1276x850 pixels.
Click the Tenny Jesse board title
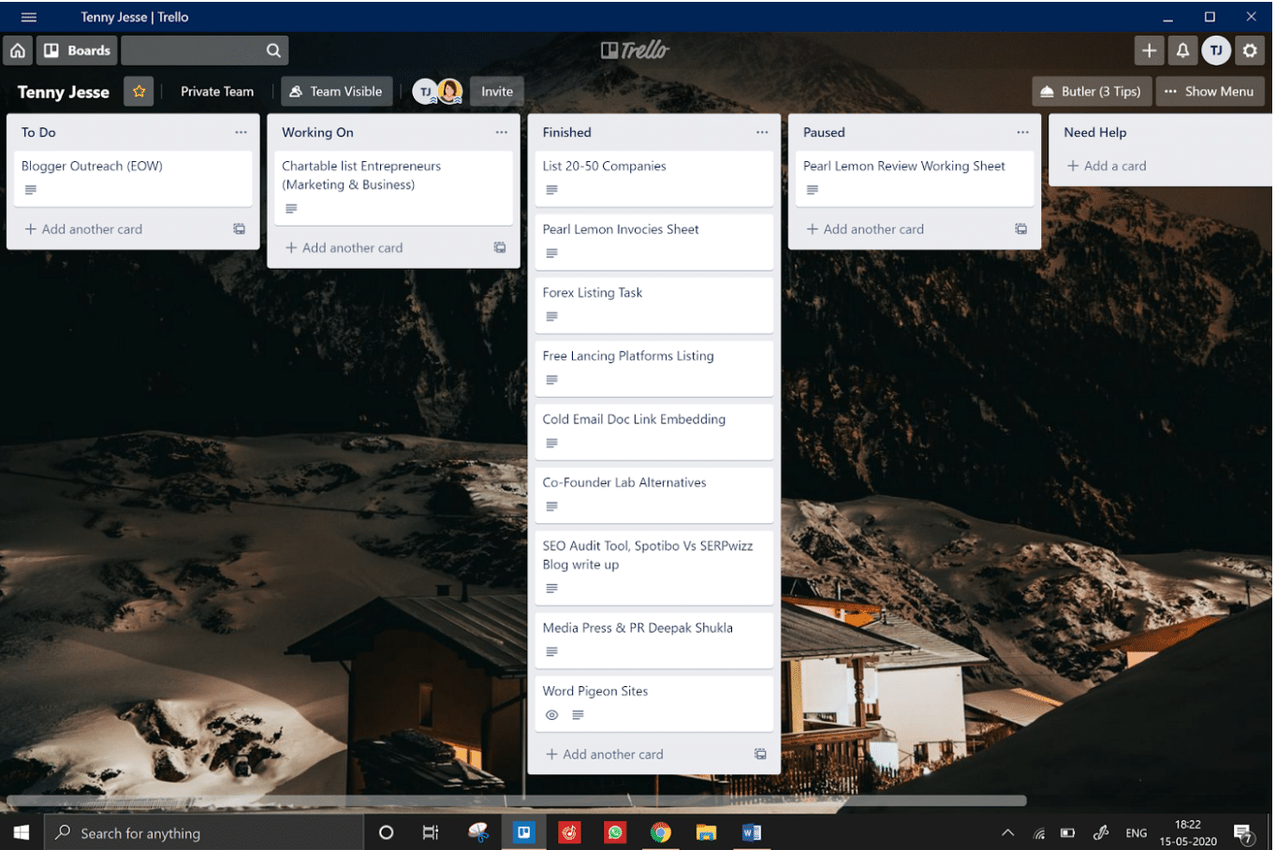coord(64,92)
